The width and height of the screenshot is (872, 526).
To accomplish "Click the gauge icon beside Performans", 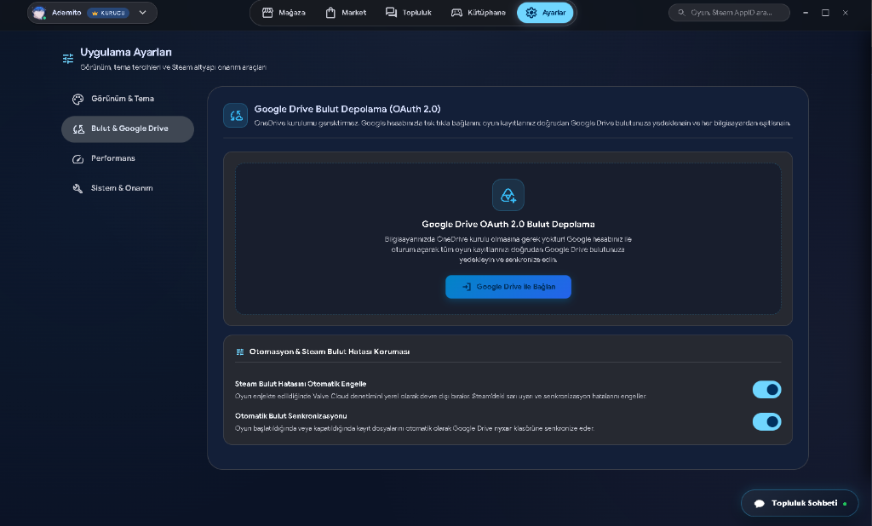I will tap(77, 159).
